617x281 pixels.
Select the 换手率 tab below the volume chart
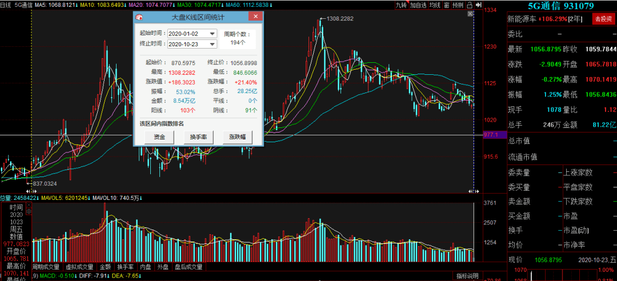pyautogui.click(x=126, y=267)
